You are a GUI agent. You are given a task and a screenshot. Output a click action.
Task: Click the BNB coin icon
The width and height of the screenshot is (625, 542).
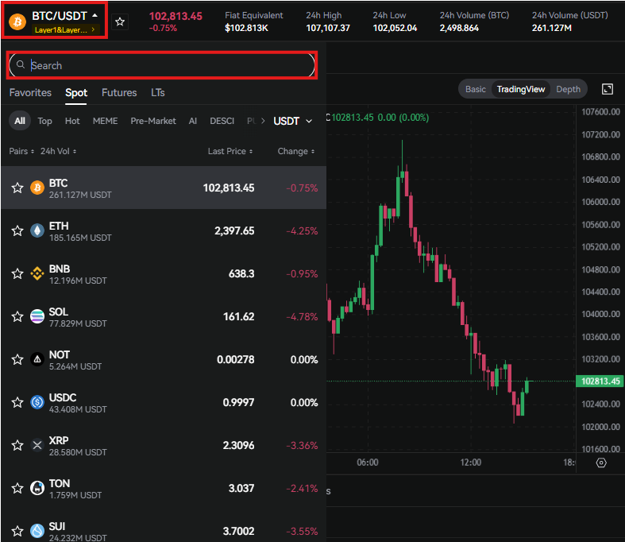point(37,273)
